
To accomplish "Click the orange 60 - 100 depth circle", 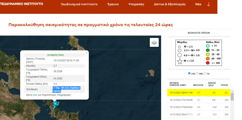I will (x=208, y=58).
